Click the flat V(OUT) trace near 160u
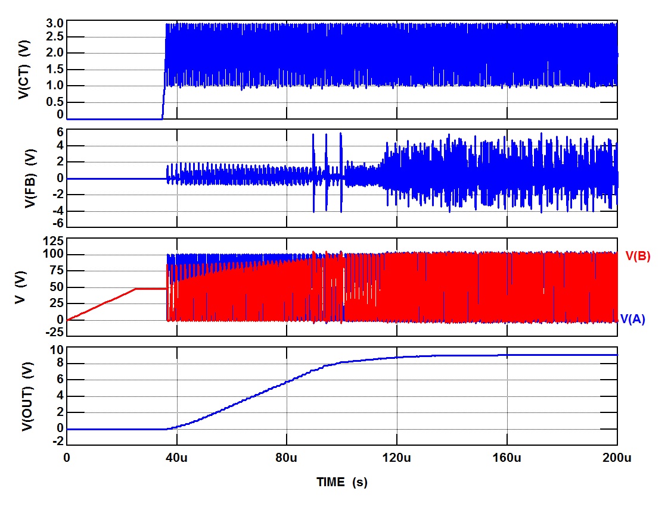This screenshot has width=671, height=510. click(507, 355)
